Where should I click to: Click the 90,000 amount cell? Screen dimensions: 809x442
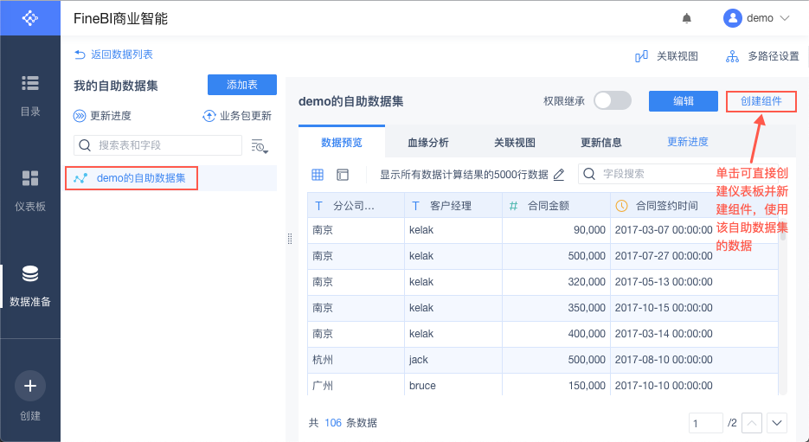556,230
